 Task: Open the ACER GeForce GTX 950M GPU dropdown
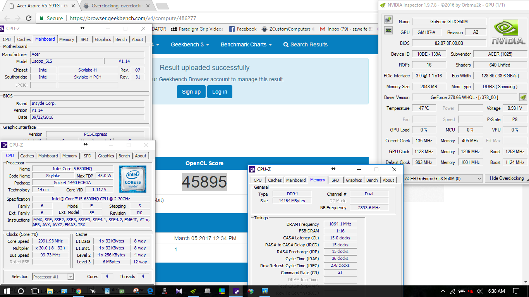(443, 178)
